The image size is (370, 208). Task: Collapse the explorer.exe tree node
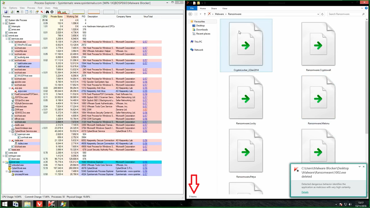(4, 162)
